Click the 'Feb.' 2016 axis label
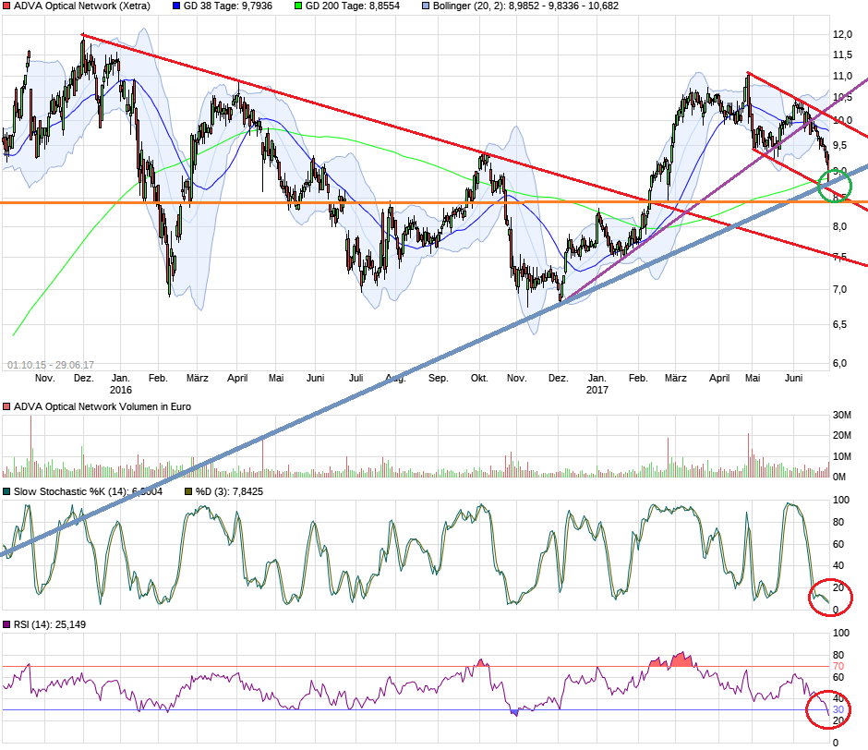The width and height of the screenshot is (868, 750). [x=158, y=378]
